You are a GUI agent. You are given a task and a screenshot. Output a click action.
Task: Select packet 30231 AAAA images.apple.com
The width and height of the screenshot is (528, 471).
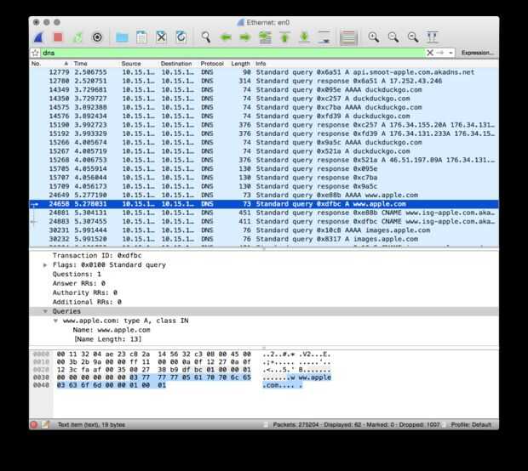pyautogui.click(x=264, y=230)
